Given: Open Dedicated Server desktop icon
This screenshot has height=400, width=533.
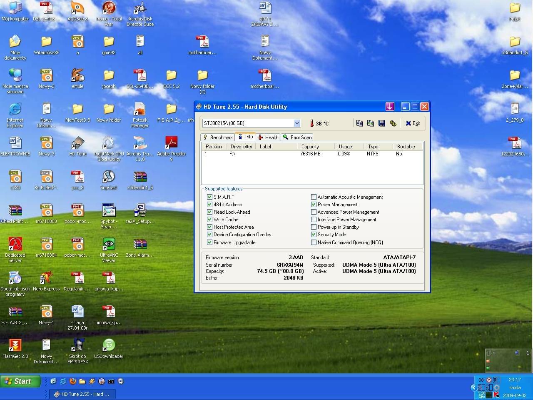Looking at the screenshot, I should click(x=15, y=250).
